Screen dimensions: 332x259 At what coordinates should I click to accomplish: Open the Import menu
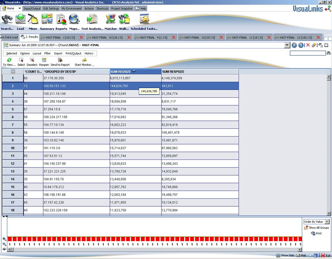coord(58,54)
